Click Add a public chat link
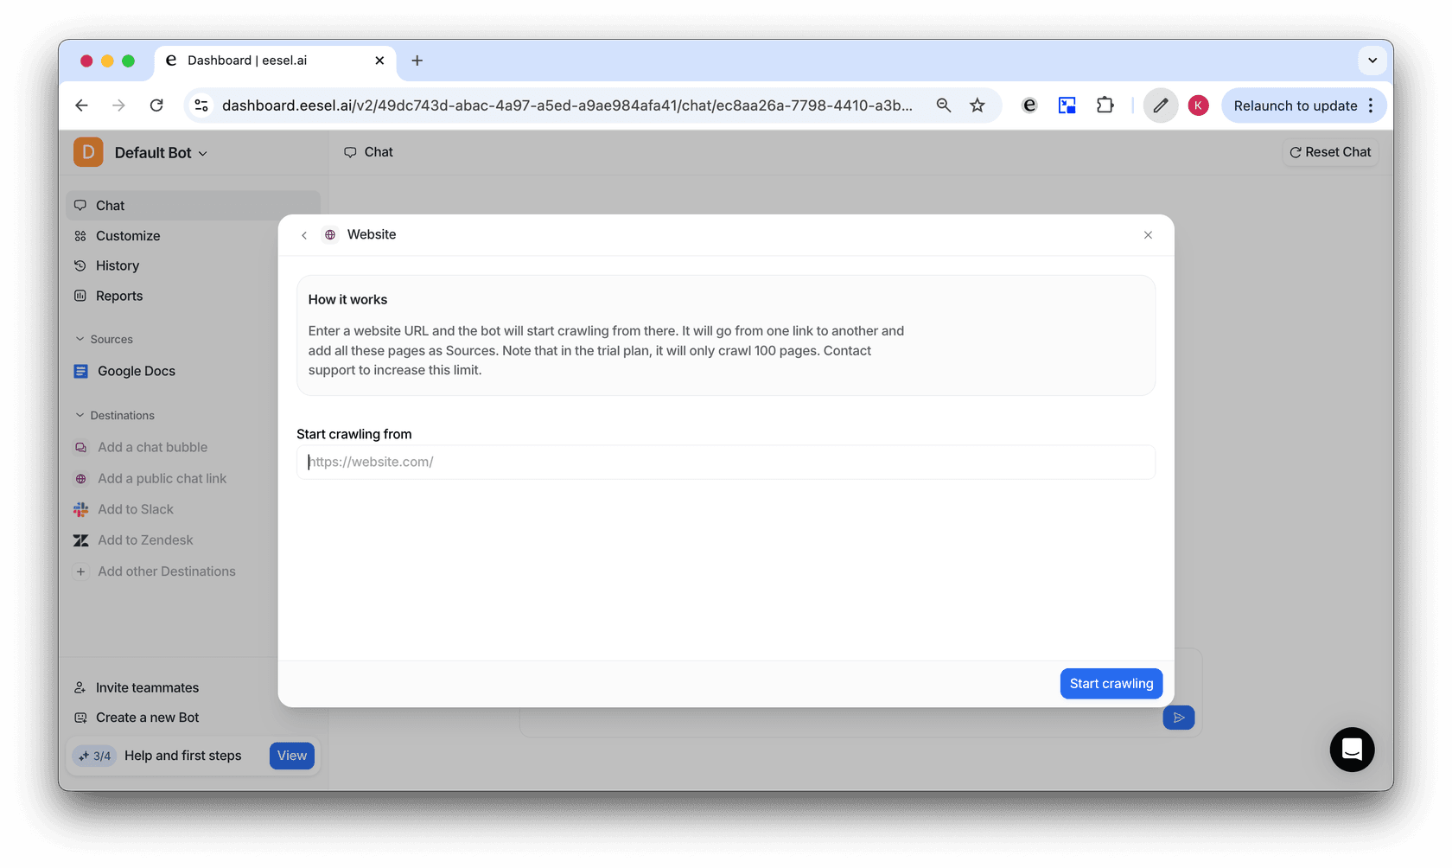 tap(150, 478)
